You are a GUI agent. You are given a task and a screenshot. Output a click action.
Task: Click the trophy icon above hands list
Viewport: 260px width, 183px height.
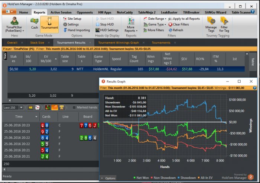[x=61, y=107]
